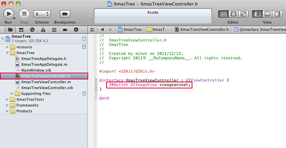
Task: Hide the Navigator pane
Action: (x=257, y=14)
